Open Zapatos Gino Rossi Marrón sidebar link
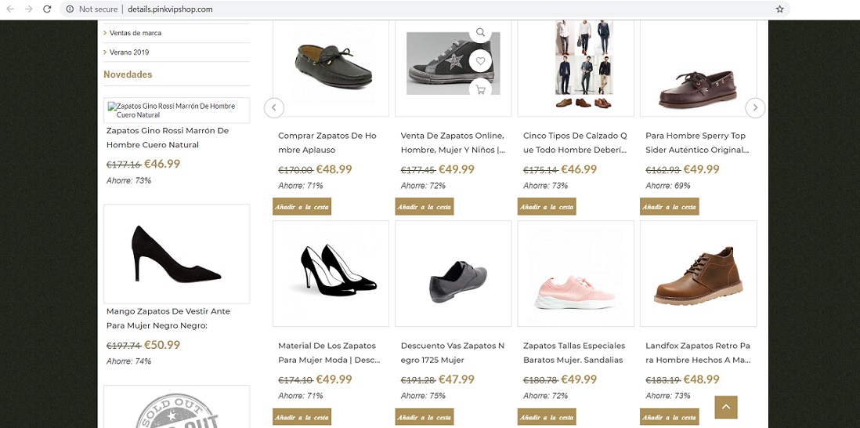 point(168,138)
